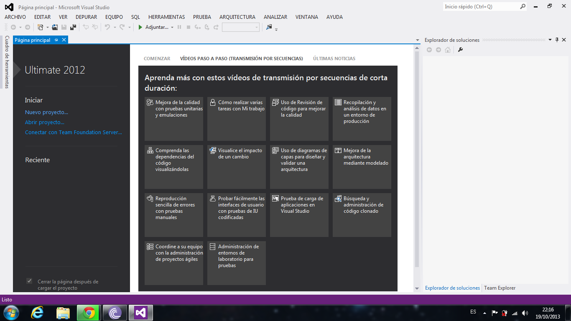Viewport: 571px width, 321px height.
Task: Open video 'Prueba de carga de aplicaciones'
Action: 299,215
